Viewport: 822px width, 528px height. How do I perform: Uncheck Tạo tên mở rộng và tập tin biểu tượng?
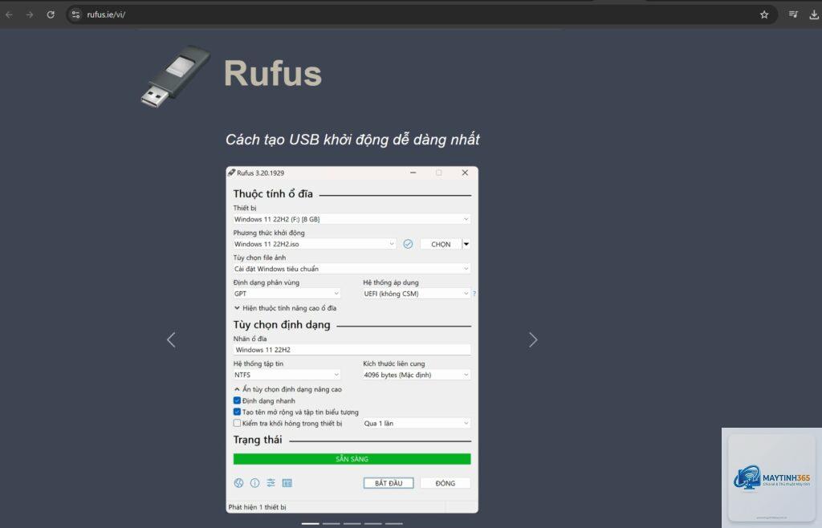(x=237, y=412)
